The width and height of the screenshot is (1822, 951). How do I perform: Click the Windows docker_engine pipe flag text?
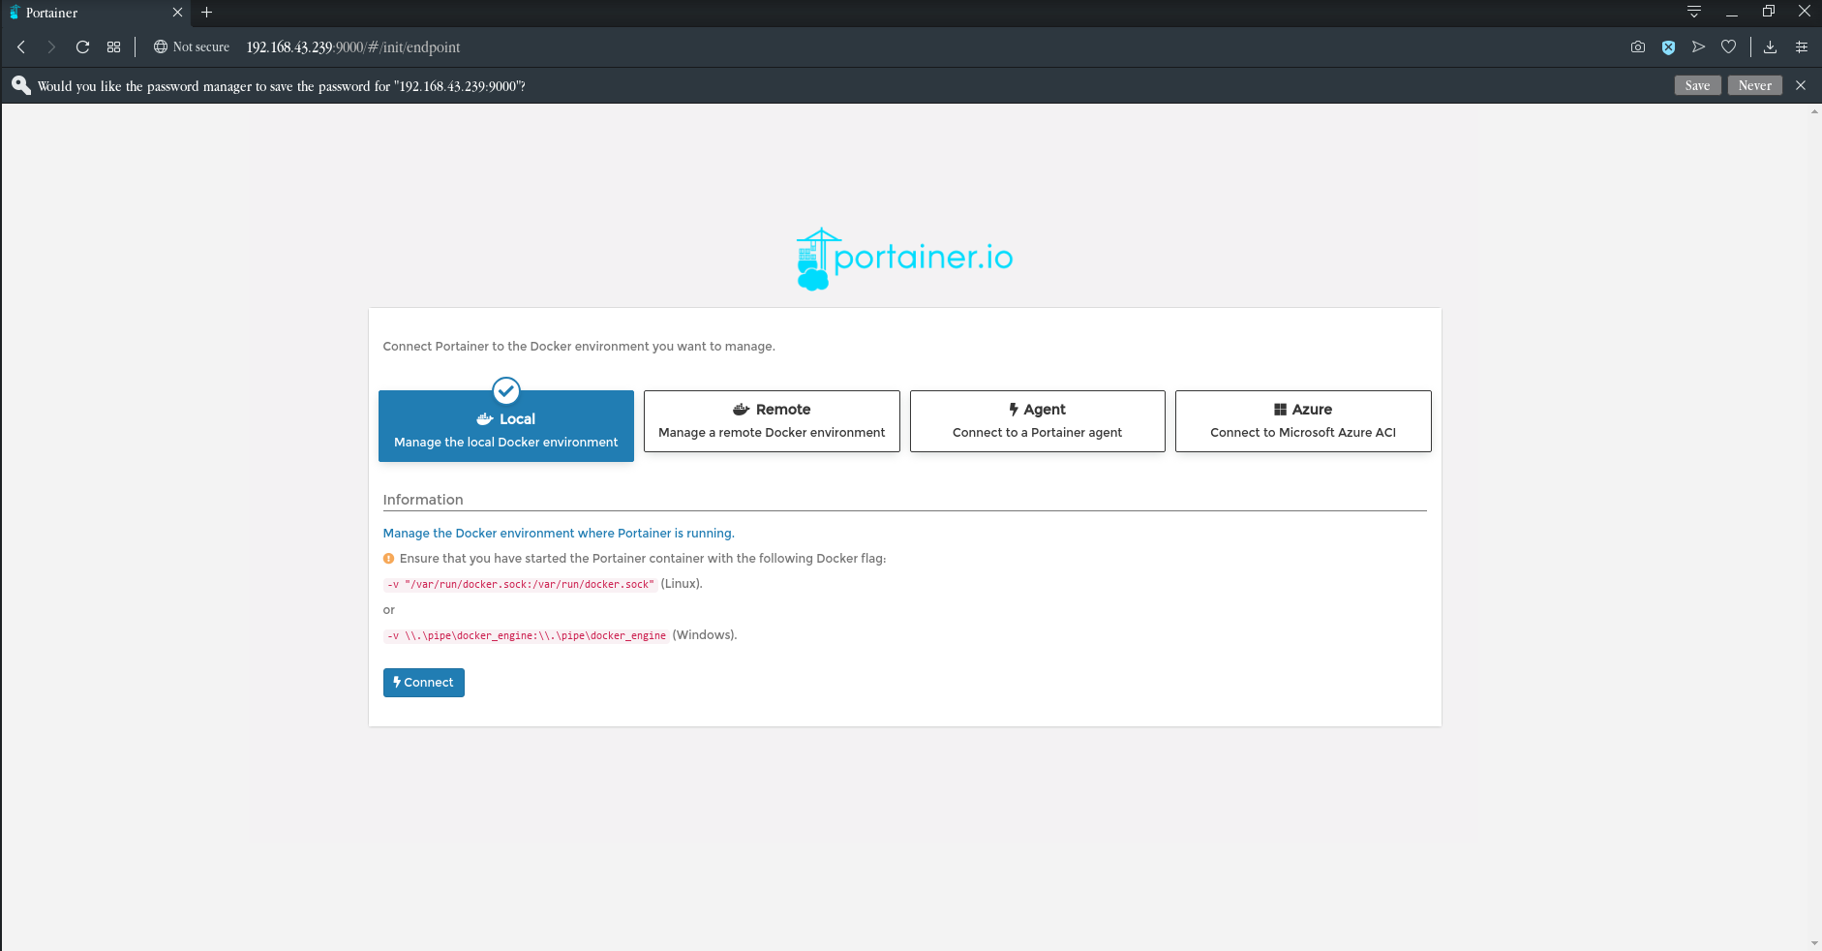click(526, 635)
